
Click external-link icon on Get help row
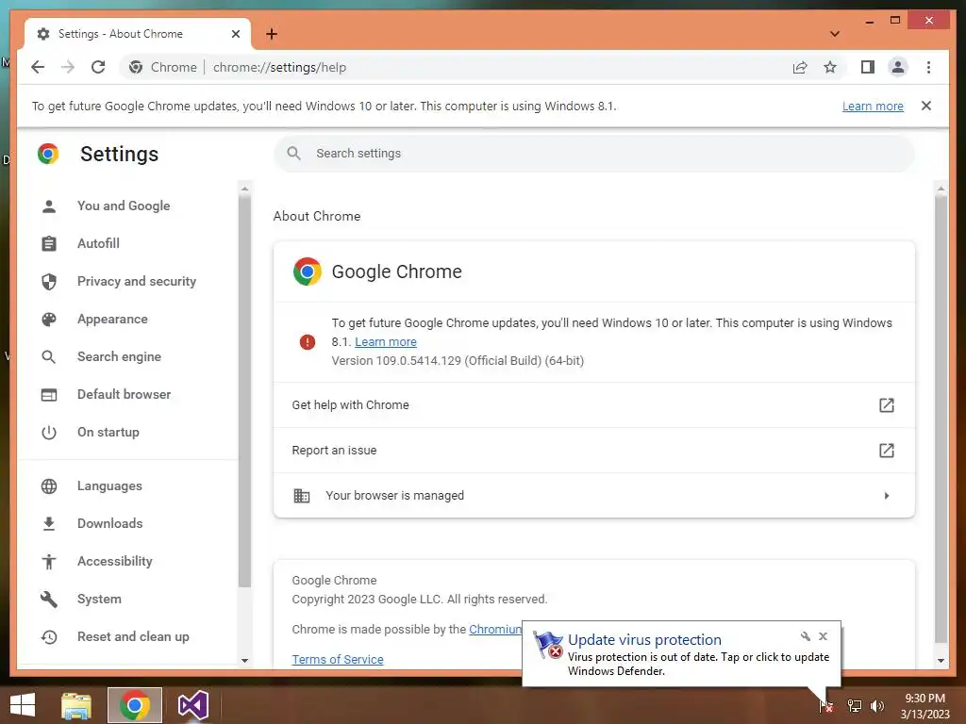(x=886, y=405)
